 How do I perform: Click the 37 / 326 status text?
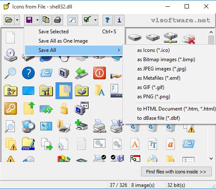click(x=118, y=185)
